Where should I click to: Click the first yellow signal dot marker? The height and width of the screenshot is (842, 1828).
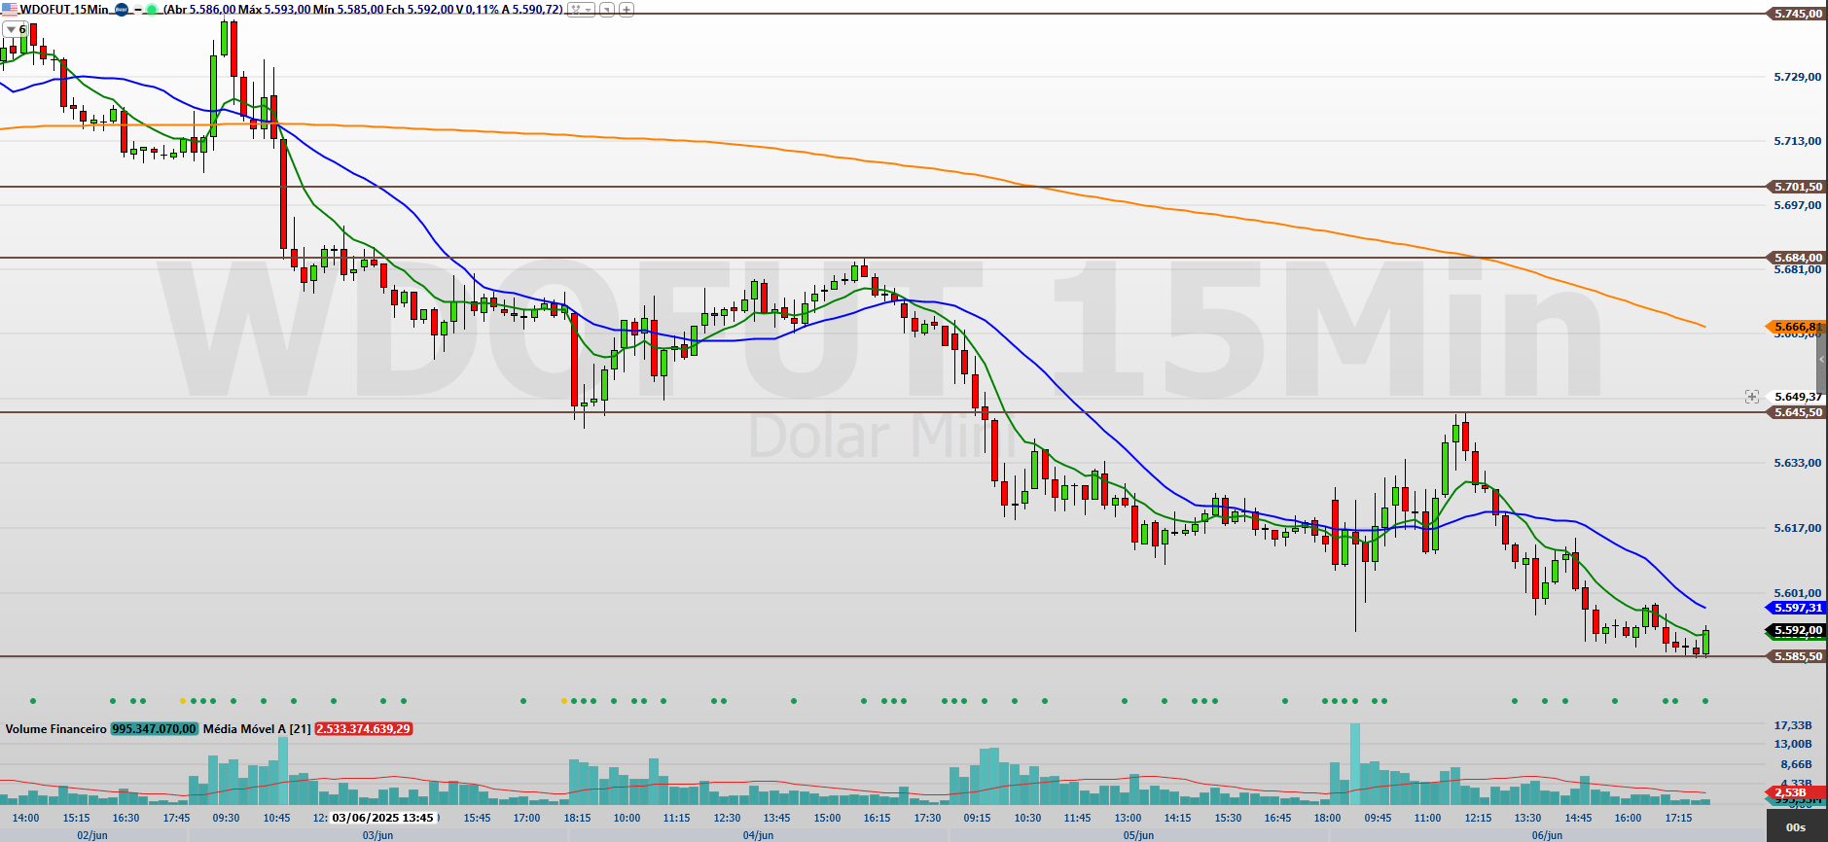click(x=182, y=701)
